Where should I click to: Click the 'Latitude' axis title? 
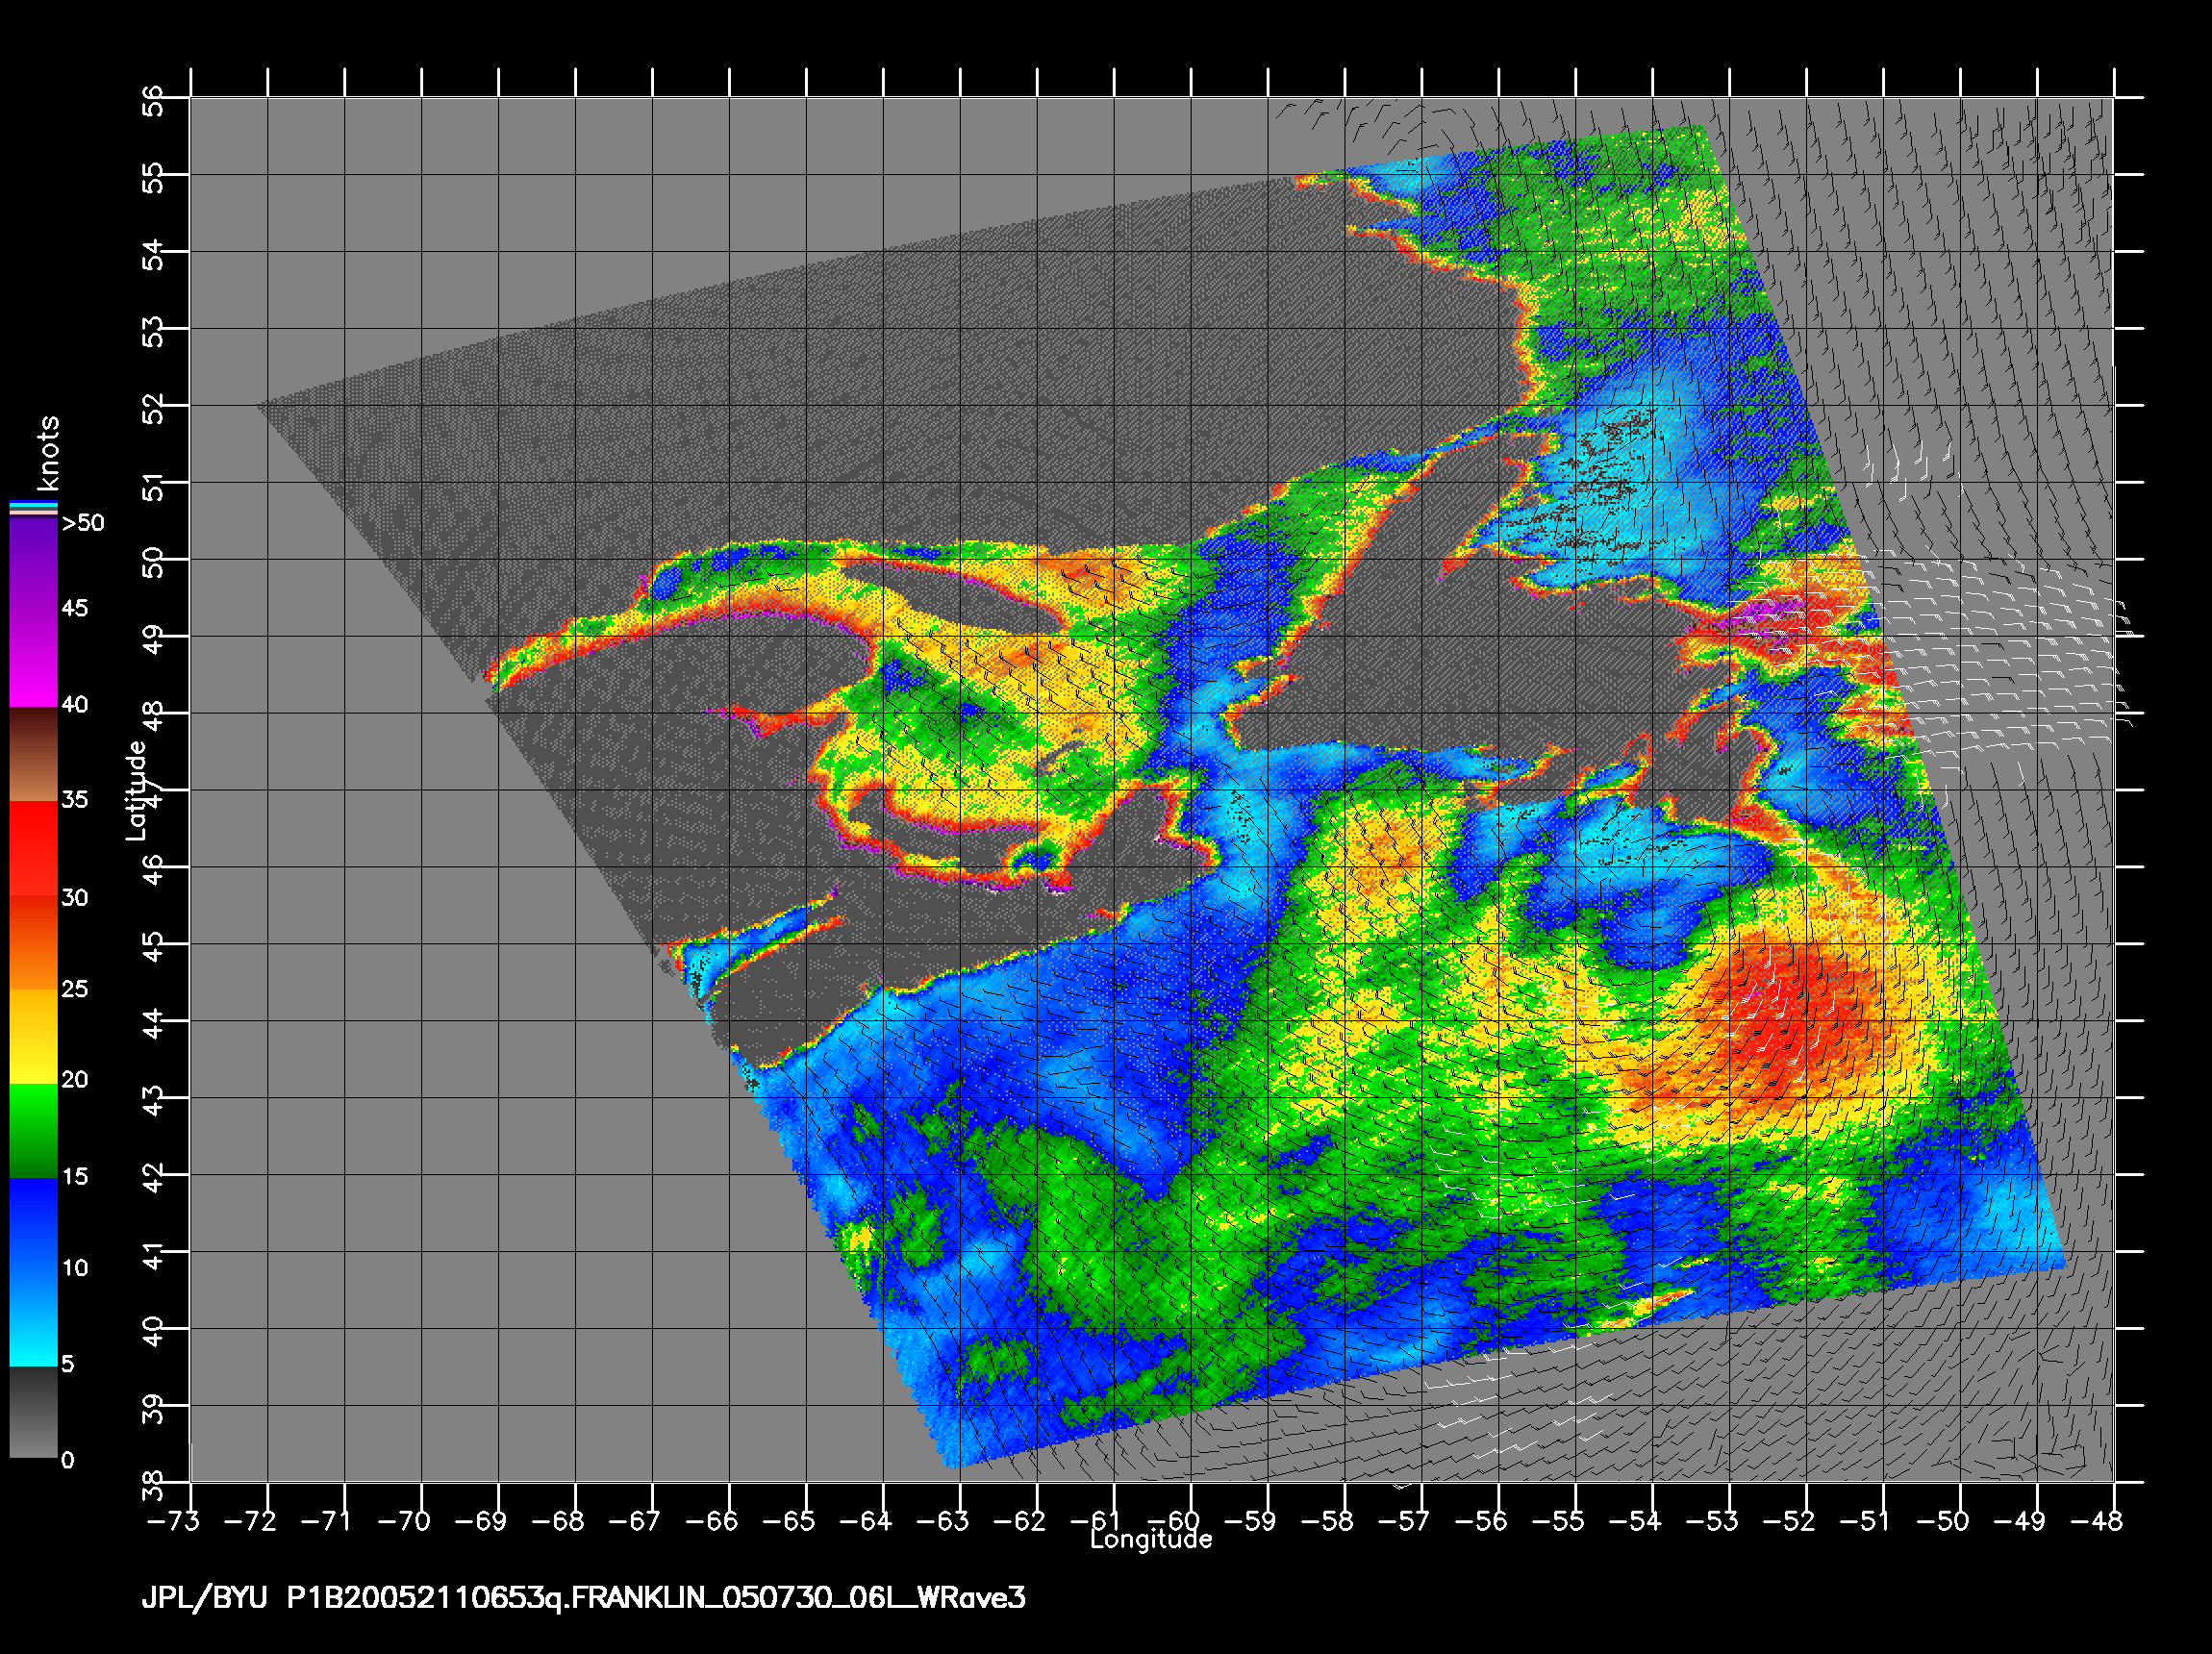tap(136, 790)
